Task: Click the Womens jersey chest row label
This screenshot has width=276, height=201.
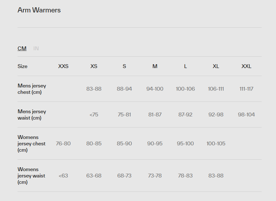Action: coord(31,143)
